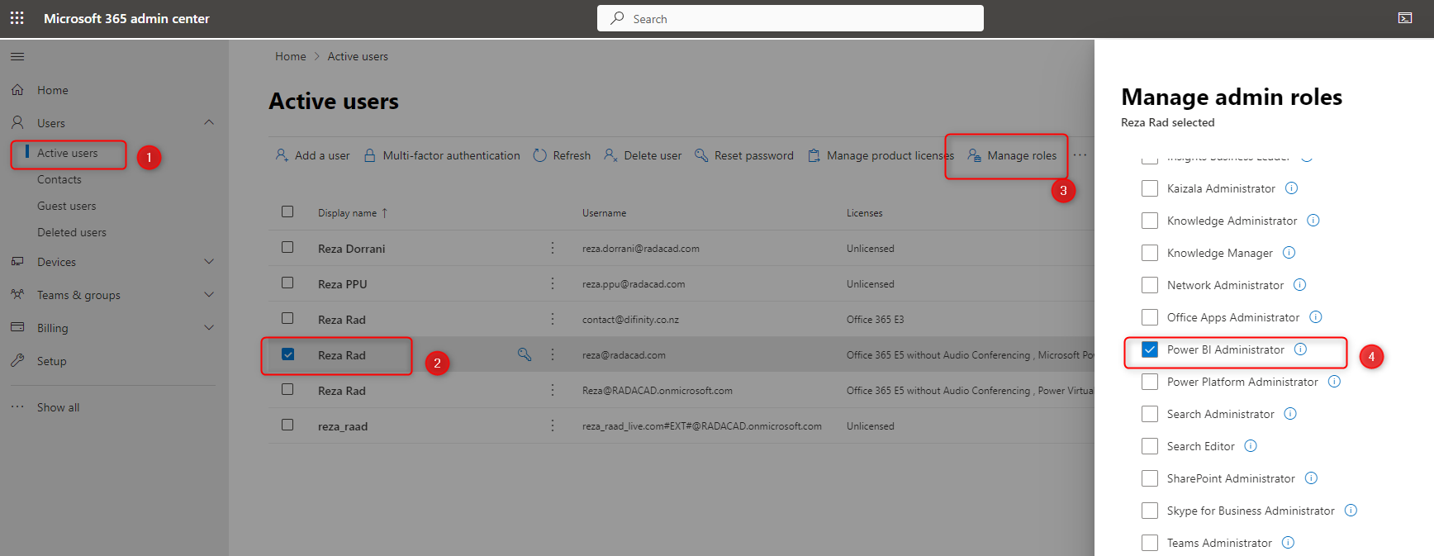The image size is (1434, 556).
Task: Enable the SharePoint Administrator checkbox
Action: coord(1149,478)
